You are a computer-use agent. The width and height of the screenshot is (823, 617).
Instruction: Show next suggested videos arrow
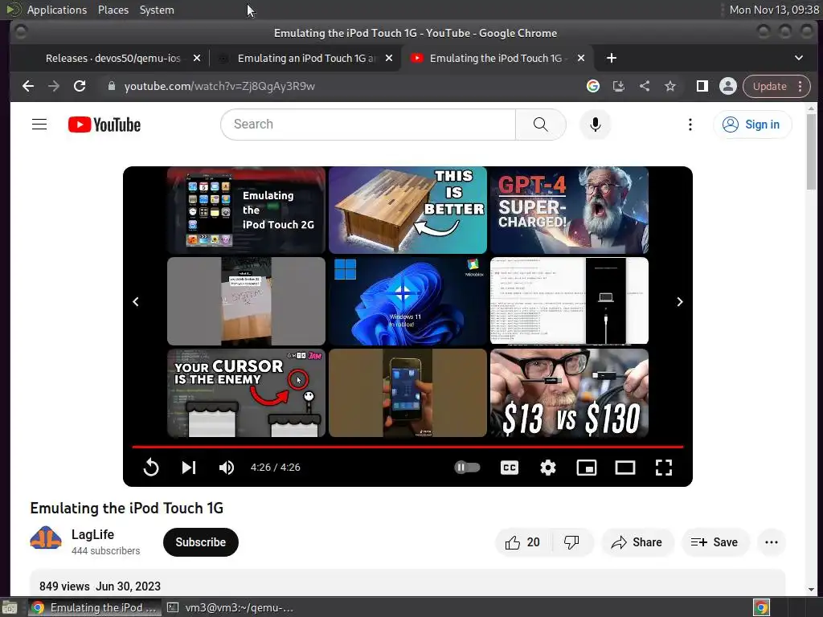(680, 302)
